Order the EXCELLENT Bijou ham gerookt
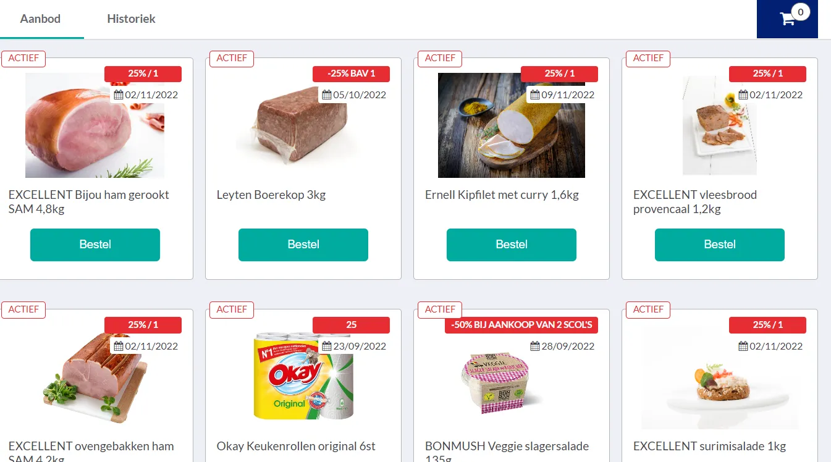The width and height of the screenshot is (831, 462). coord(95,245)
